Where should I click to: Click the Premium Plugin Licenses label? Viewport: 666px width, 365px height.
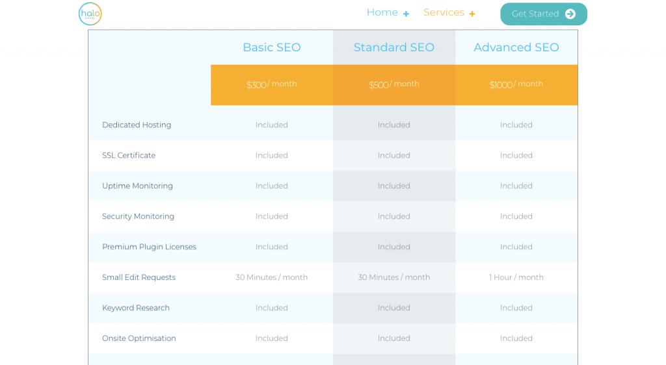tap(149, 247)
